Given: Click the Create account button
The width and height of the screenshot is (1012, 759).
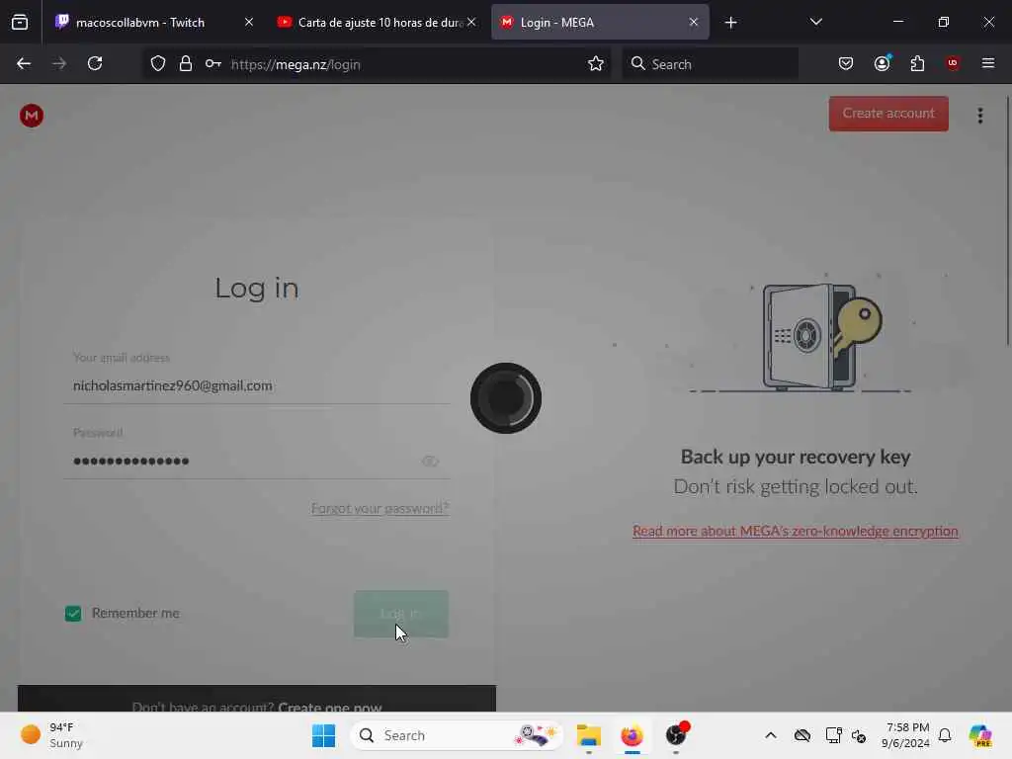Looking at the screenshot, I should [888, 114].
